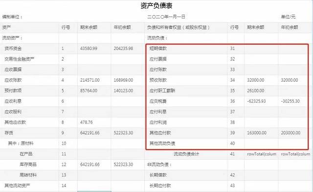This screenshot has width=313, height=192.
Task: Select the 单位/元 label
Action: point(288,17)
